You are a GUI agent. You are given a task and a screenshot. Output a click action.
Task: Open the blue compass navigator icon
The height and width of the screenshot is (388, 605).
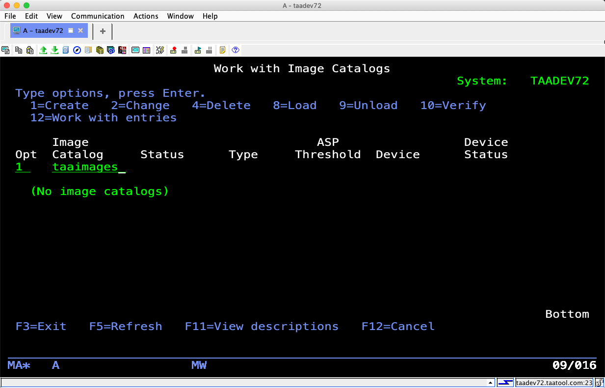click(x=77, y=50)
